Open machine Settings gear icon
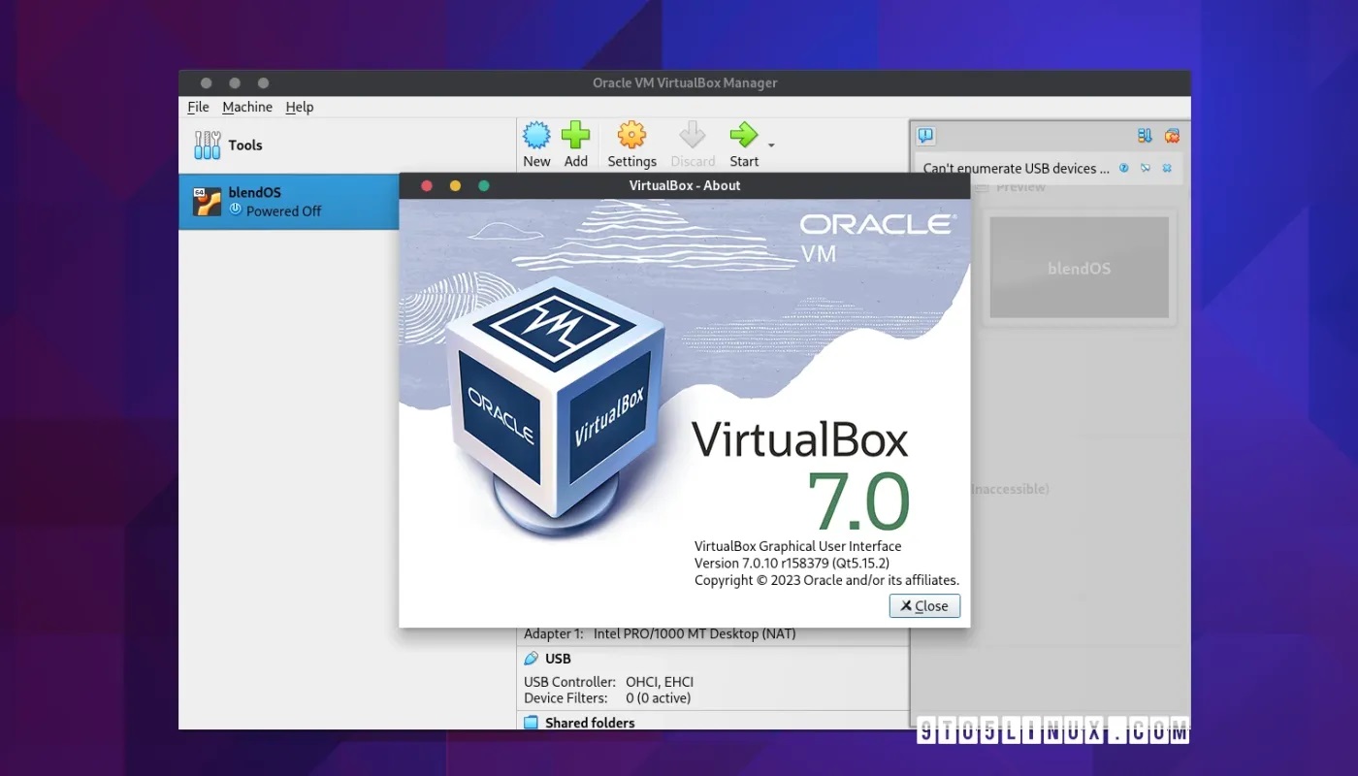The height and width of the screenshot is (776, 1358). coord(631,135)
